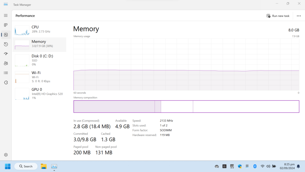Screen dimensions: 305x172
Task: Click the Non-paged pool 131 MB value
Action: [104, 153]
